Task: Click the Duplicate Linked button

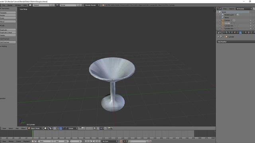Action: tap(8, 33)
